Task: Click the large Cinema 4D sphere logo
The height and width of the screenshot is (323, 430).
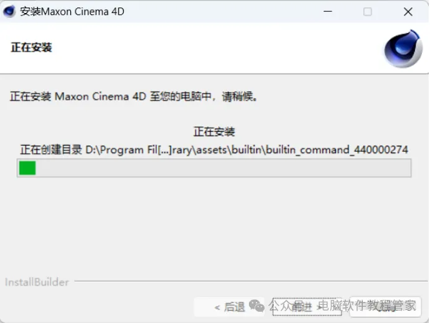Action: point(403,49)
